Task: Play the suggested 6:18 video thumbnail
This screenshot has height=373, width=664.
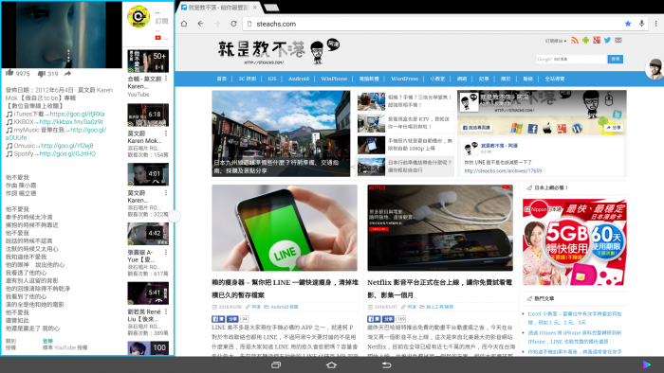Action: (148, 115)
